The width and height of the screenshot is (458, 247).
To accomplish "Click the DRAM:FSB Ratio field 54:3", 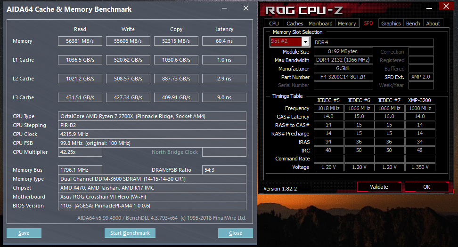I will 224,170.
